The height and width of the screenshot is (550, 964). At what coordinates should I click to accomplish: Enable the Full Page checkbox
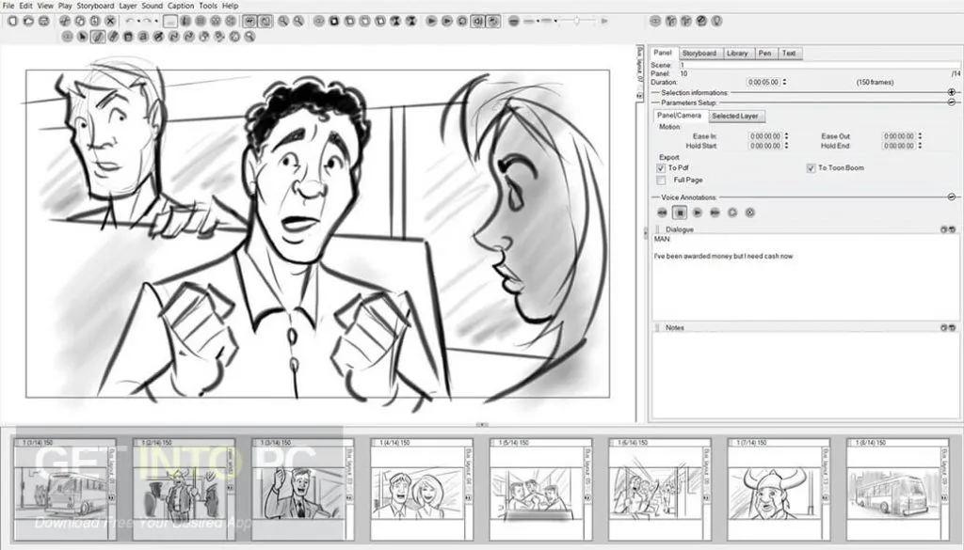click(x=661, y=180)
